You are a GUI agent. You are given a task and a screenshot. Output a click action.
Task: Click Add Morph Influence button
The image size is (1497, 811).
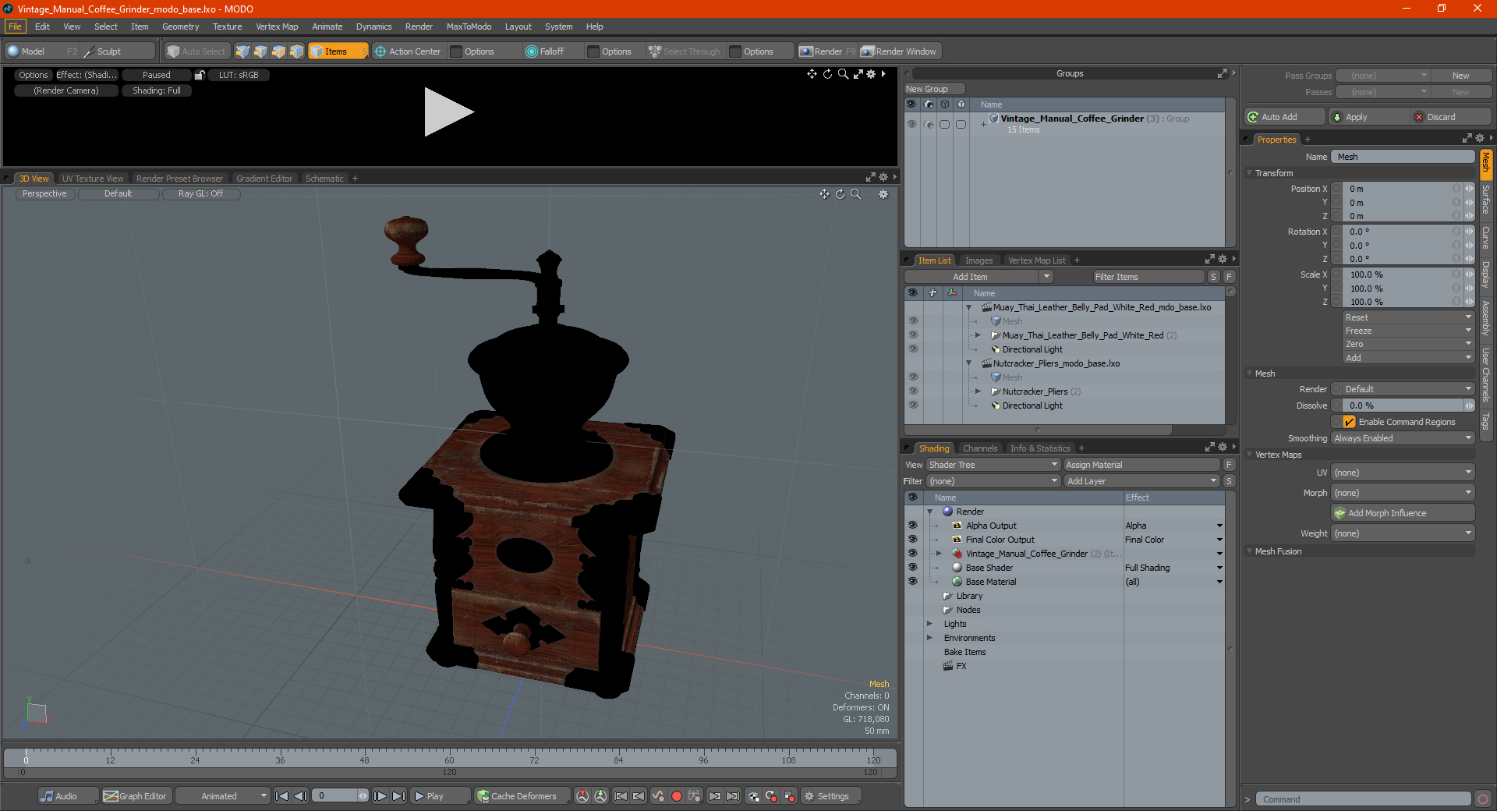(1403, 513)
